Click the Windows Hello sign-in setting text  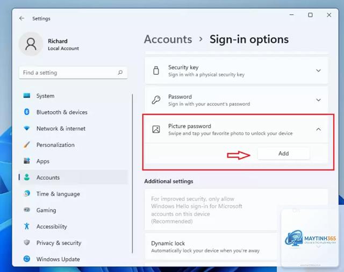(x=197, y=210)
